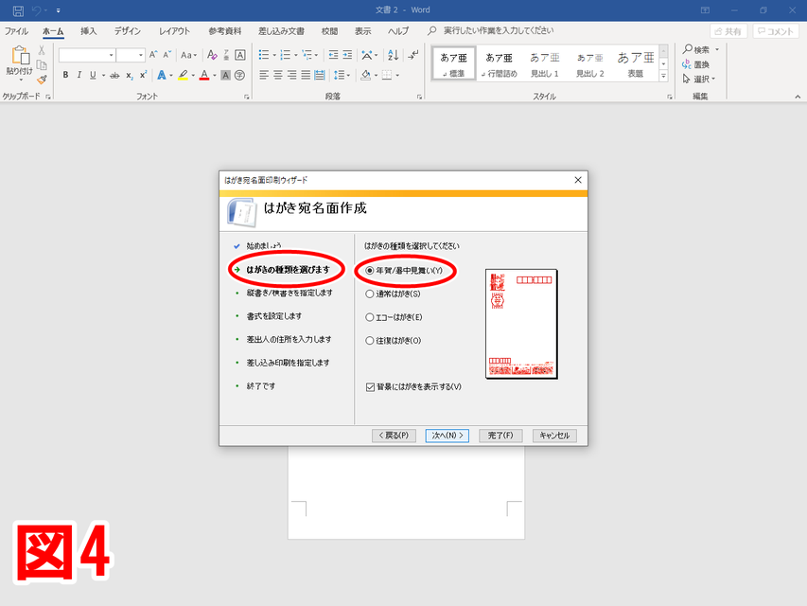Toggle Underline formatting
Viewport: 807px width, 606px height.
click(x=93, y=75)
